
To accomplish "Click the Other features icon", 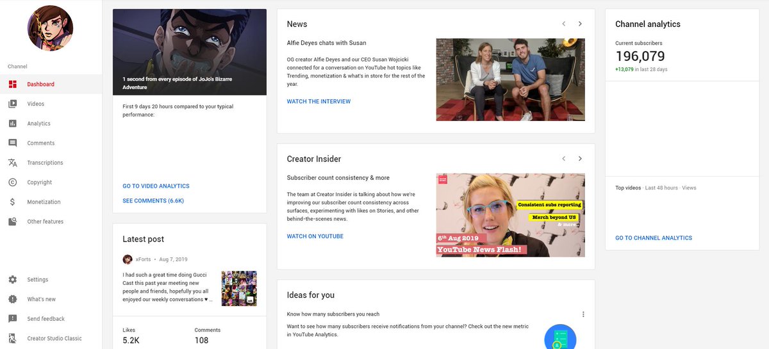I will [13, 222].
